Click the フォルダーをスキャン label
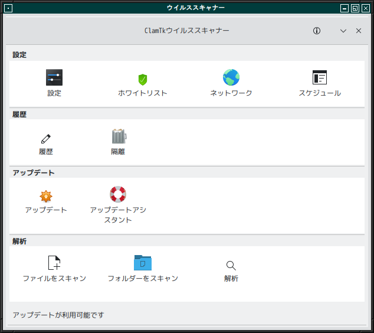The height and width of the screenshot is (333, 374). click(x=143, y=278)
